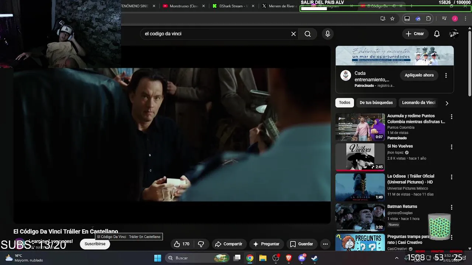Screen dimensions: 472x265
Task: Open the more actions ellipsis under video
Action: (325, 244)
